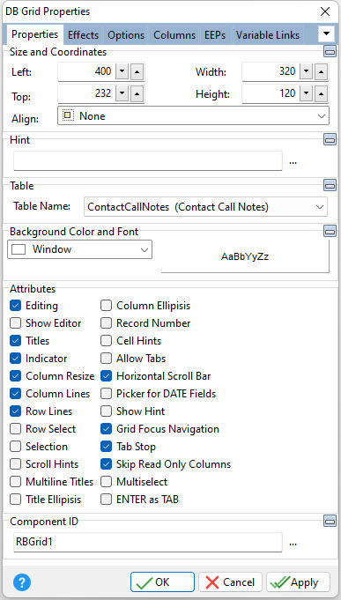Decrease the Width value
Image resolution: width=341 pixels, height=600 pixels.
(306, 71)
